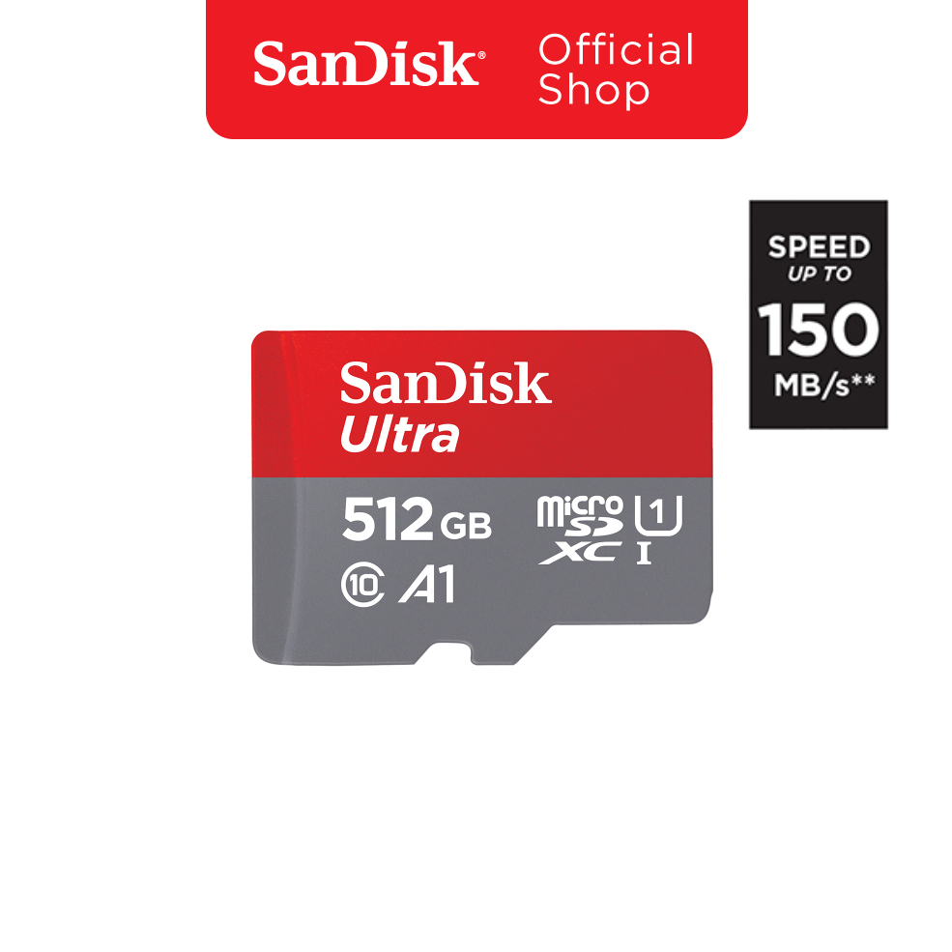
Task: Click the MB/s** unit text
Action: [x=824, y=386]
